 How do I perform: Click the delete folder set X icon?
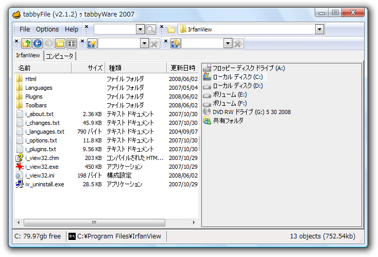pos(238,43)
